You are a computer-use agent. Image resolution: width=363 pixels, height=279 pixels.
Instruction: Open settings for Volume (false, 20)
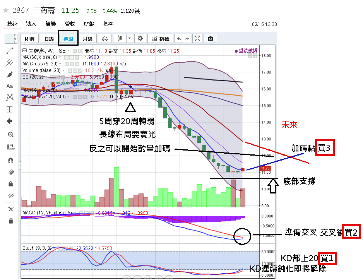tap(75, 70)
